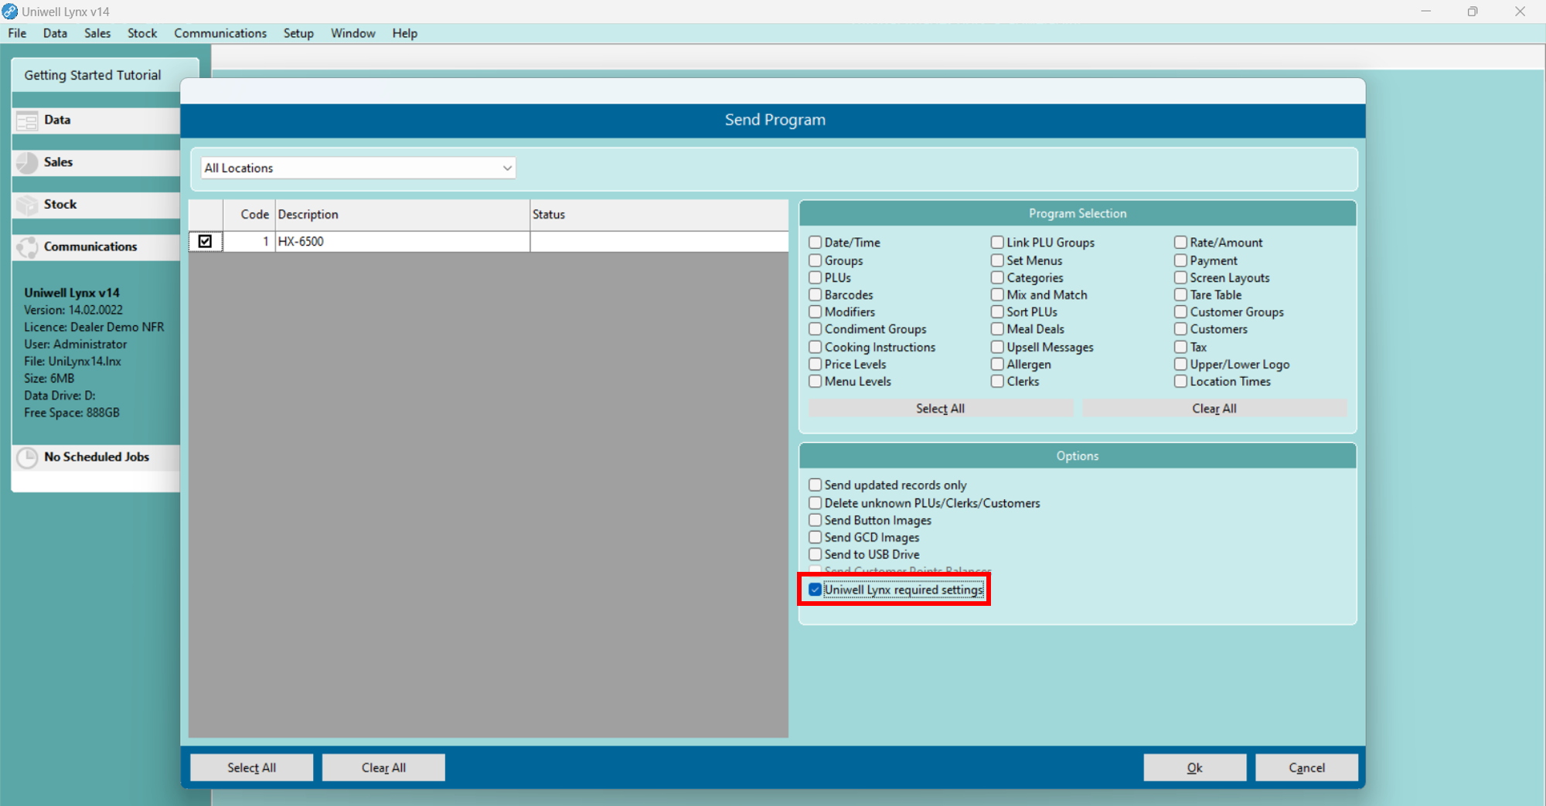This screenshot has height=806, width=1546.
Task: Check Delete unknown PLUs/Clerks/Customers
Action: point(815,503)
